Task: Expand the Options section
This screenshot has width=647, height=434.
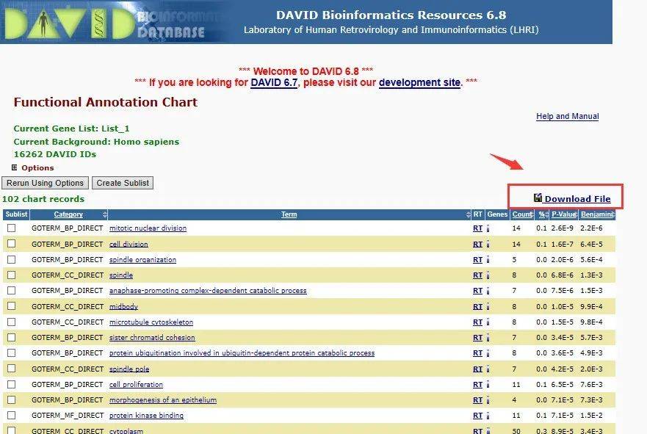Action: tap(15, 167)
